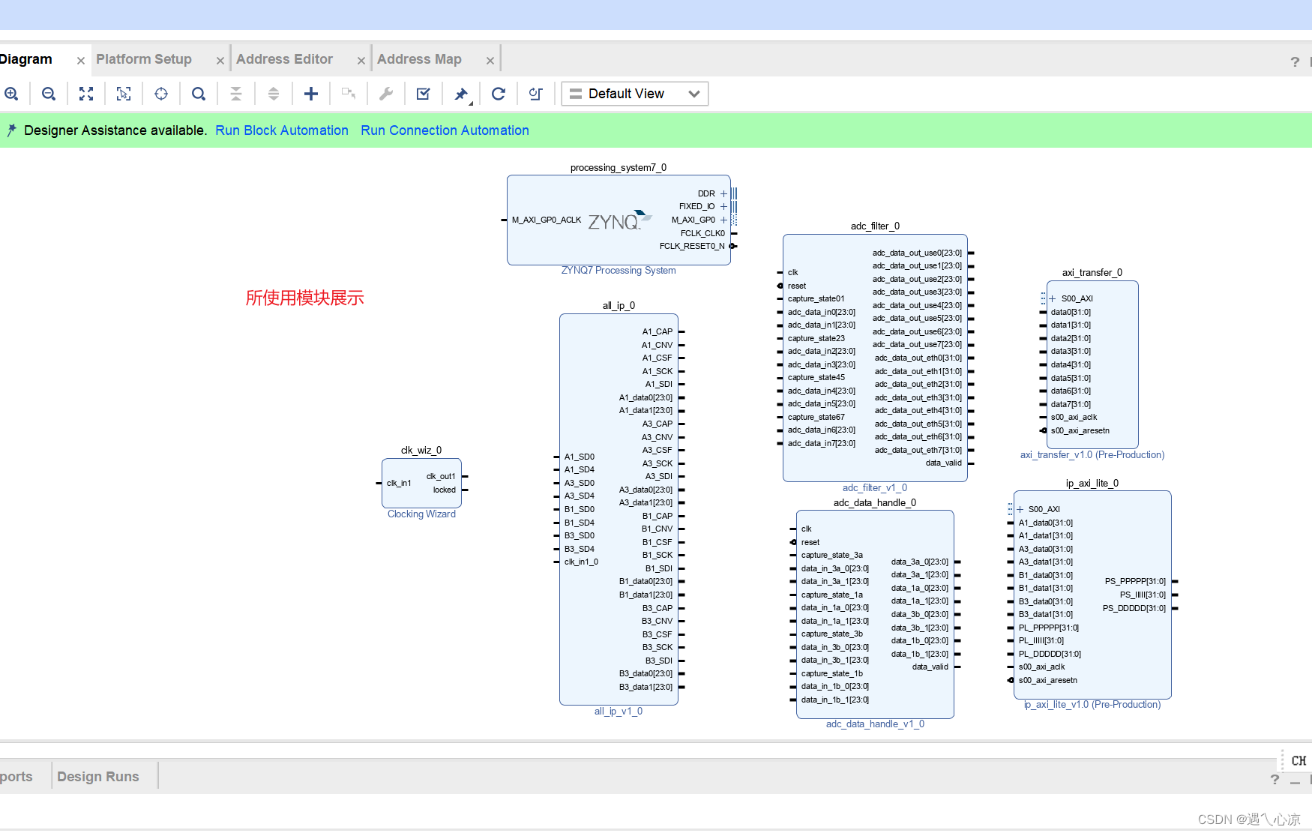Click the Make External icon

[349, 94]
